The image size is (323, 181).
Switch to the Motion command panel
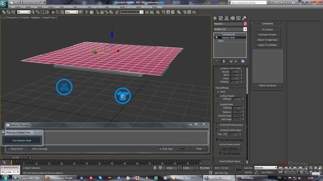coord(233,18)
